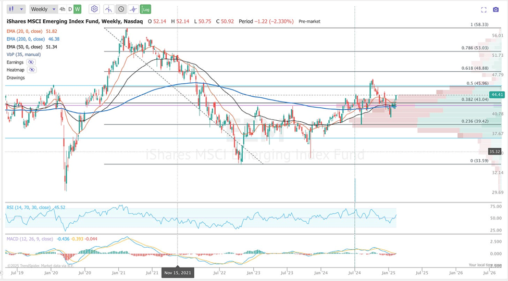Toggle Earnings visibility eye icon
The width and height of the screenshot is (508, 281).
tap(31, 62)
